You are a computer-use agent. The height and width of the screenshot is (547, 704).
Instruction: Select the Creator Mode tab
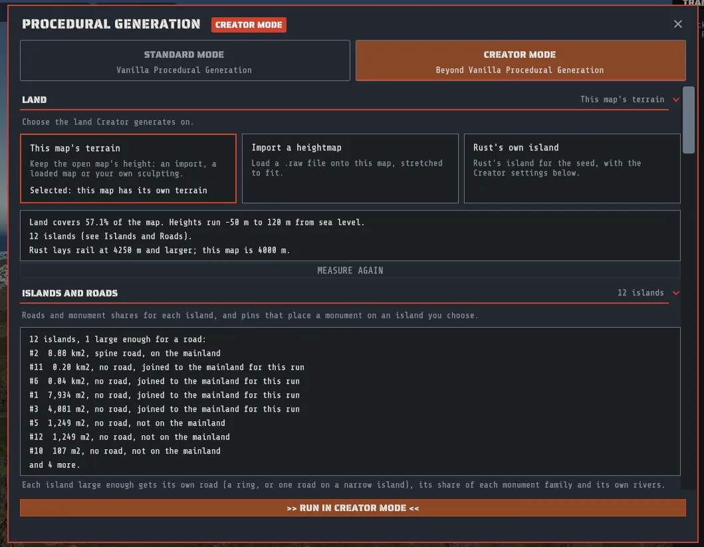(521, 60)
